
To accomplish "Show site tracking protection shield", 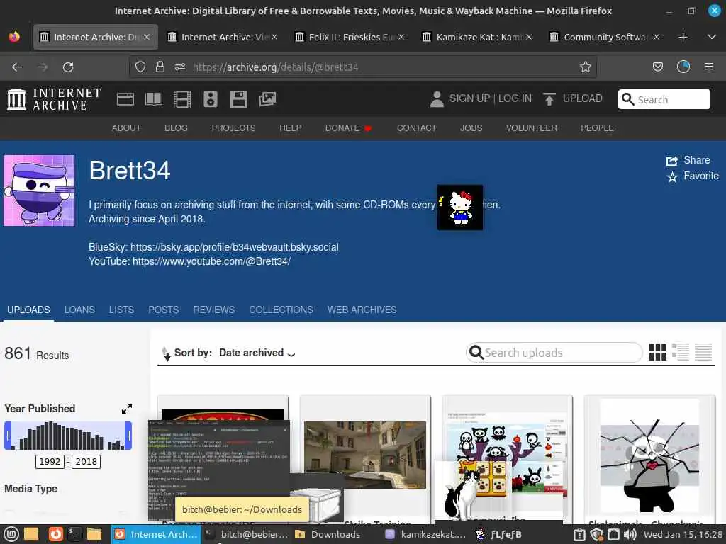I will [140, 67].
